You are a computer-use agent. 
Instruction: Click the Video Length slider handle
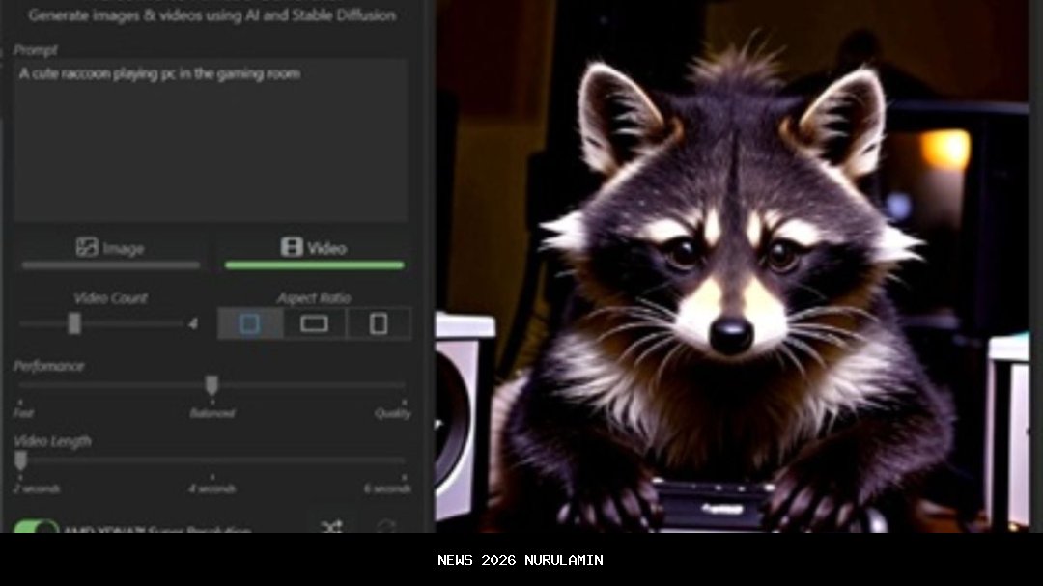pos(21,460)
